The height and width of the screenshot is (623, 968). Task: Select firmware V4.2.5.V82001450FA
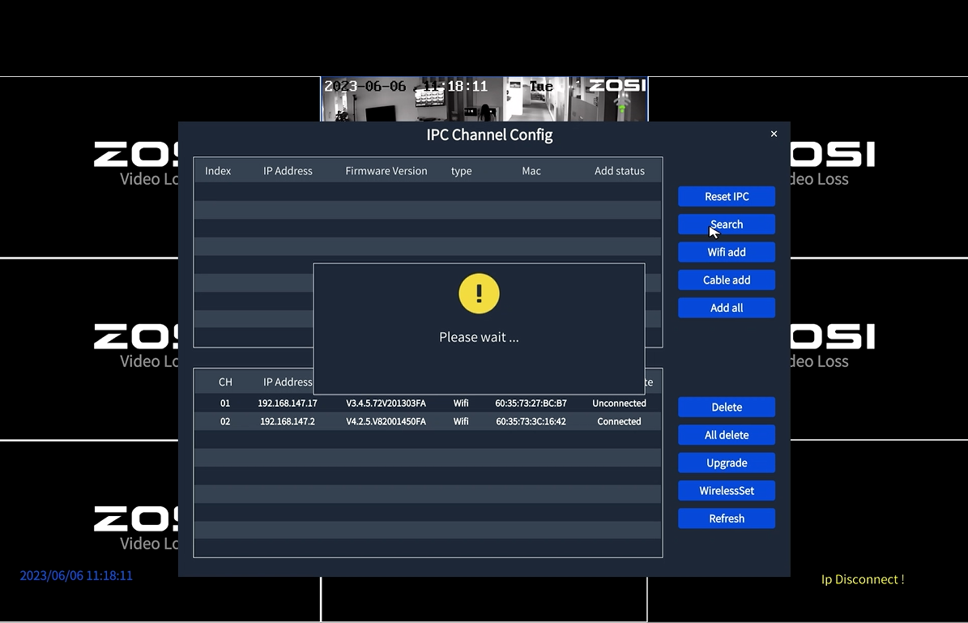386,422
